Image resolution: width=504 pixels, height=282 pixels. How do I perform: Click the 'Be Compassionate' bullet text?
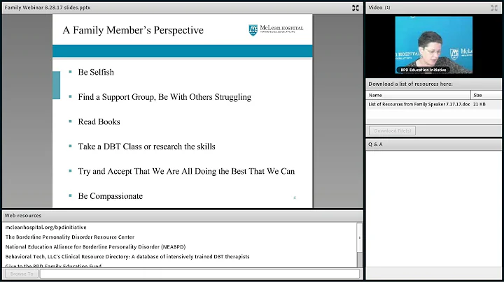(111, 196)
